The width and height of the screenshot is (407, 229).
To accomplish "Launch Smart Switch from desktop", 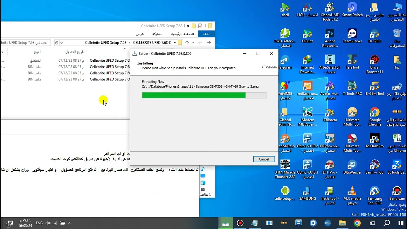I will [x=352, y=10].
